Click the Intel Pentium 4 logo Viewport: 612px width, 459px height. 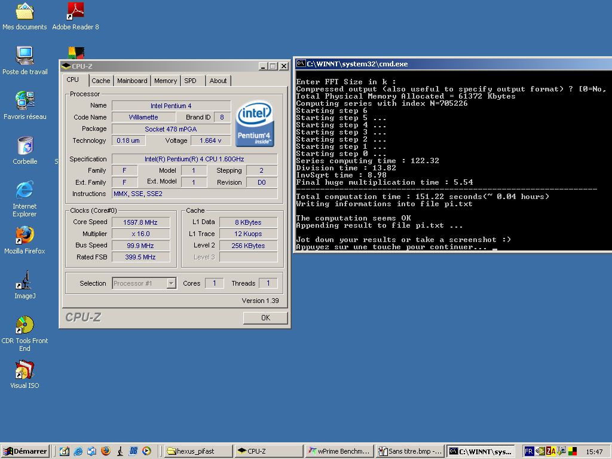(255, 124)
